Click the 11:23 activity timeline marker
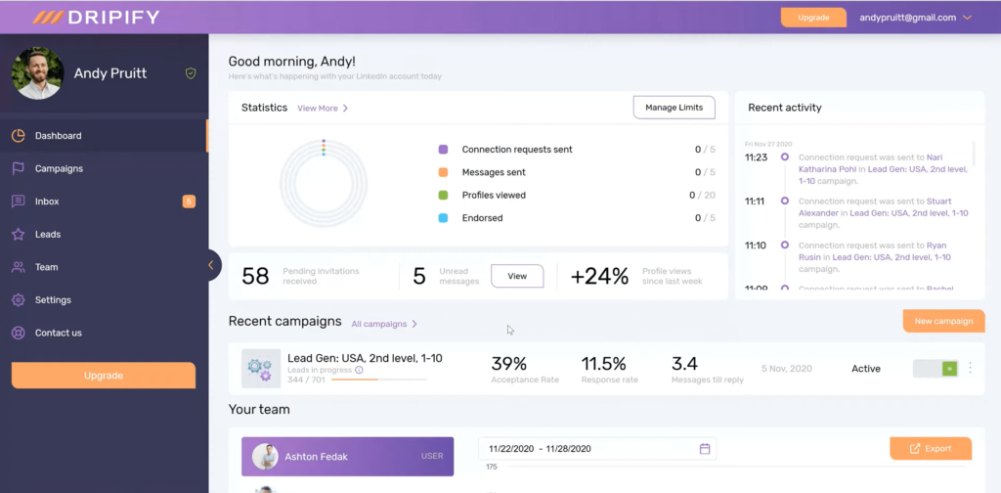The height and width of the screenshot is (493, 1001). click(785, 157)
